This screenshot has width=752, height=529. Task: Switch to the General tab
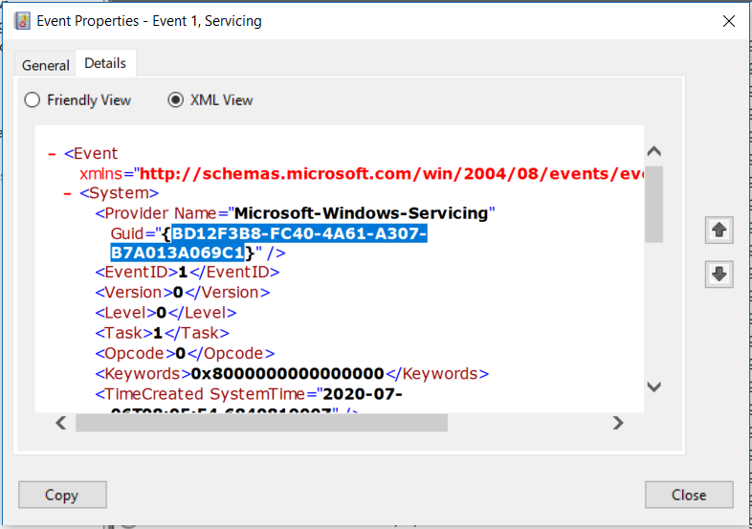click(46, 65)
